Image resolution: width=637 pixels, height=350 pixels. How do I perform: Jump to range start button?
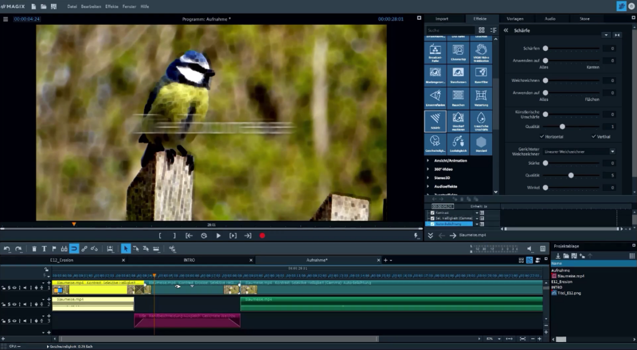click(x=189, y=236)
